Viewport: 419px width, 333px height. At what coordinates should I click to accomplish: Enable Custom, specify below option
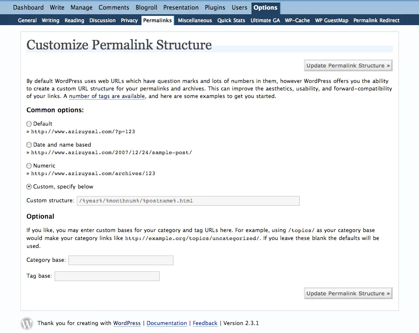(x=29, y=186)
